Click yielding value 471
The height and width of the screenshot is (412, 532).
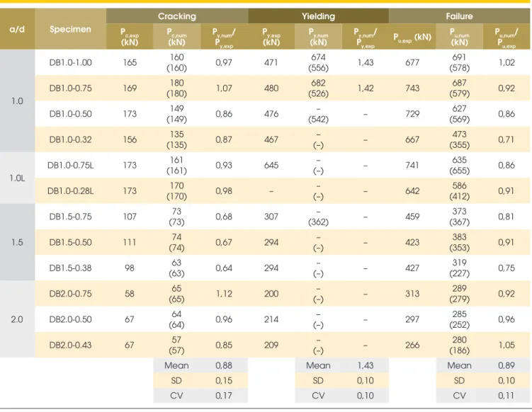(x=271, y=62)
